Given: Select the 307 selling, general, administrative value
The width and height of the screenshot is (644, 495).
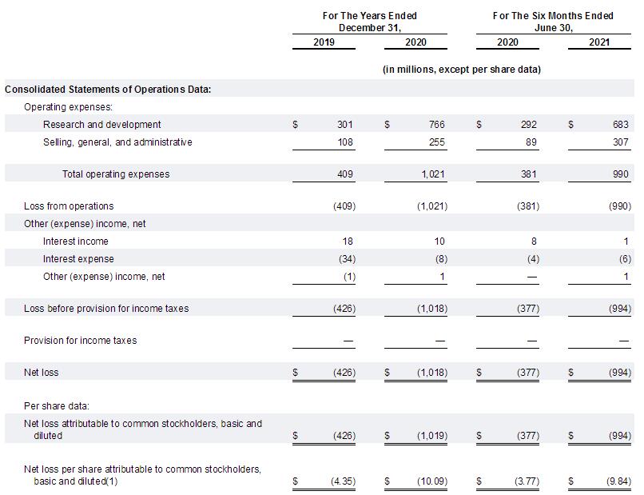Looking at the screenshot, I should point(621,142).
